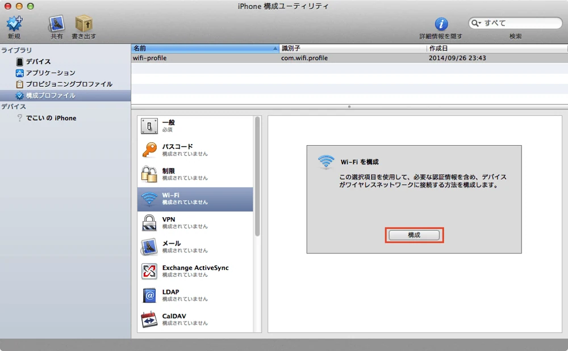Open the 制限 padlock payload
Viewport: 568px width, 351px height.
point(195,174)
